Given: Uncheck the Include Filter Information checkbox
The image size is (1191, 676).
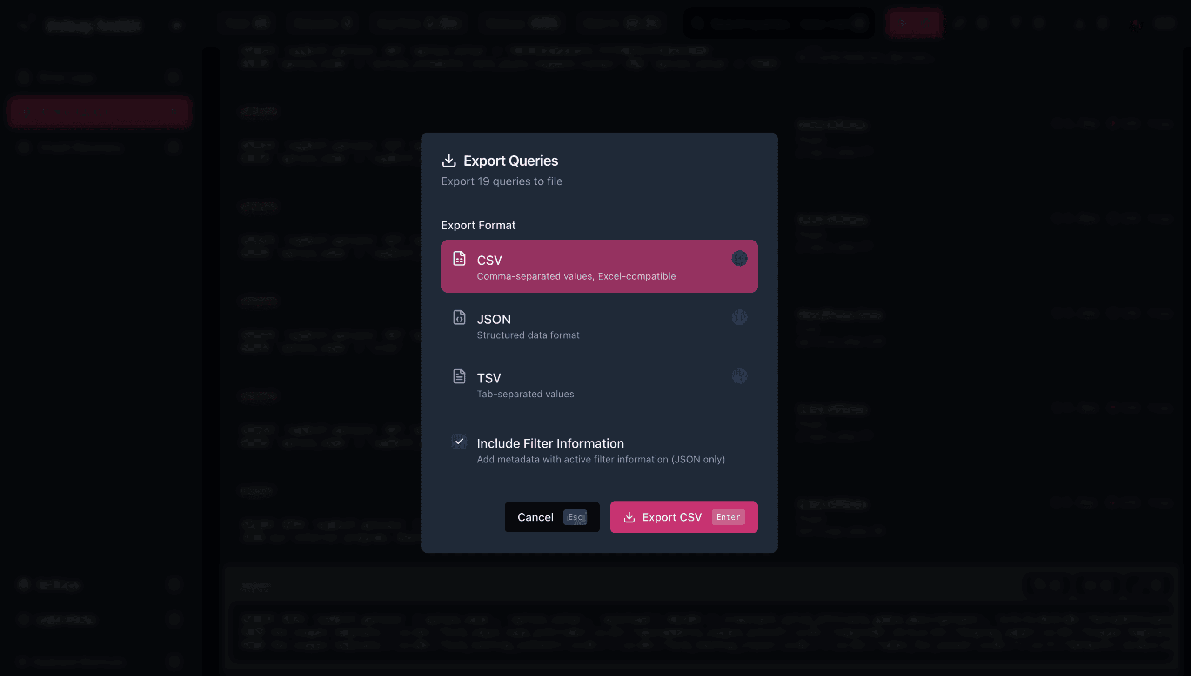Looking at the screenshot, I should [459, 442].
